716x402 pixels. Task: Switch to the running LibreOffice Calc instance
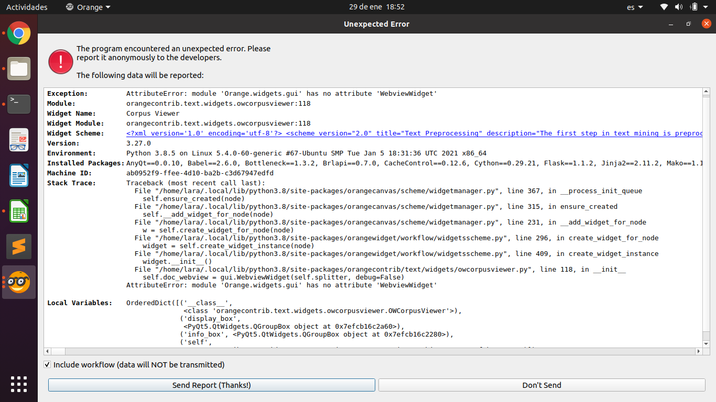coord(18,211)
